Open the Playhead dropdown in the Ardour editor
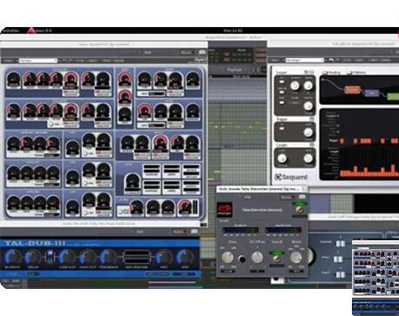 (x=234, y=70)
